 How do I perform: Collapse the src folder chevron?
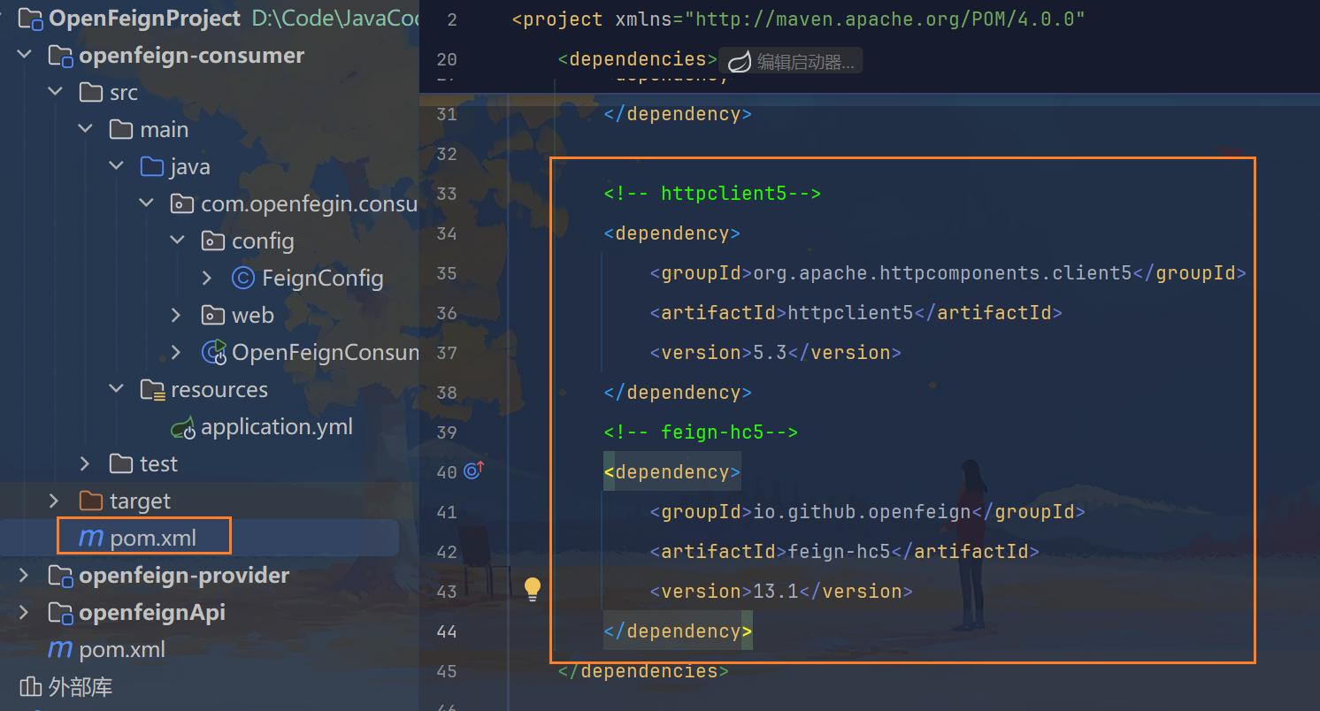pyautogui.click(x=55, y=93)
